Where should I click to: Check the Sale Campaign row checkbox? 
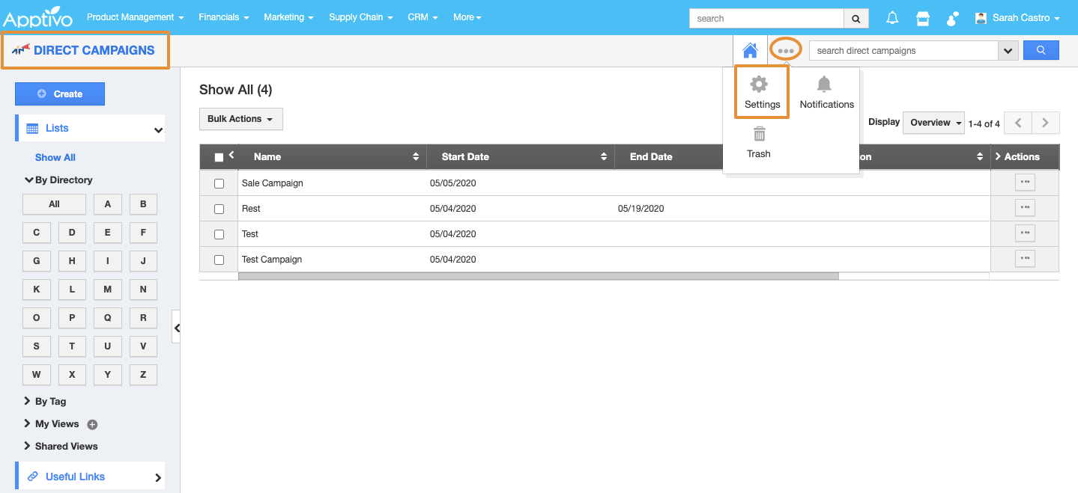click(219, 183)
